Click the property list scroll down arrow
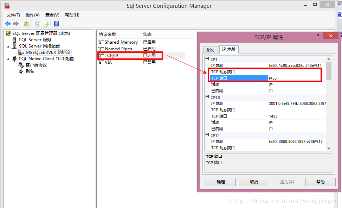 (329, 148)
